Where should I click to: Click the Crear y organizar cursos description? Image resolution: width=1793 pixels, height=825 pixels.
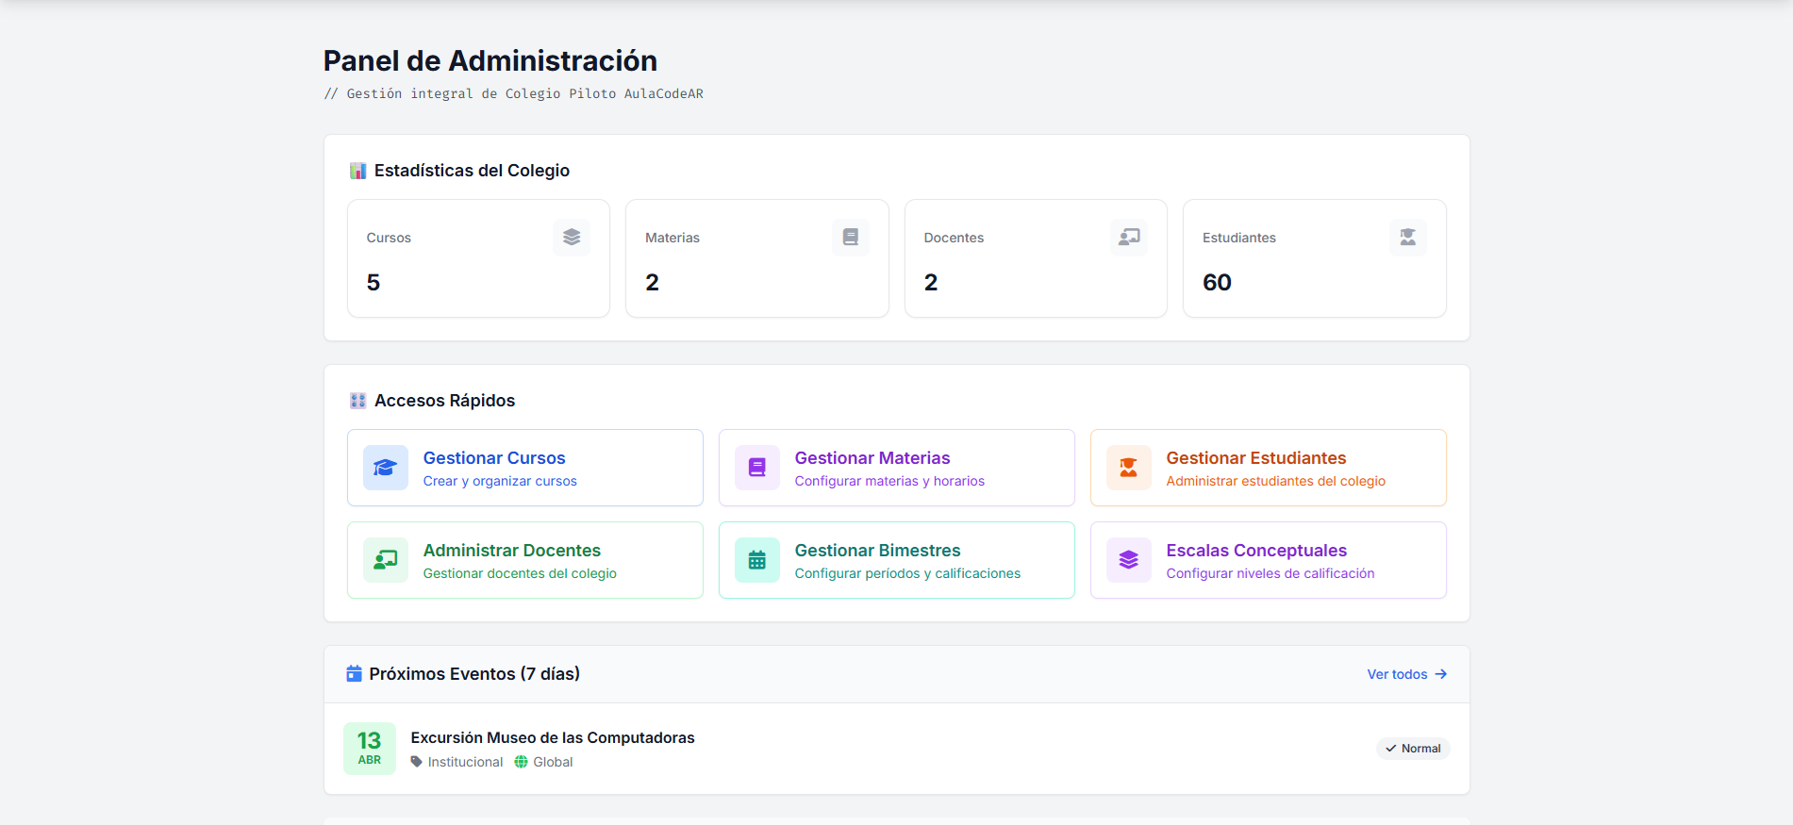[x=500, y=481]
